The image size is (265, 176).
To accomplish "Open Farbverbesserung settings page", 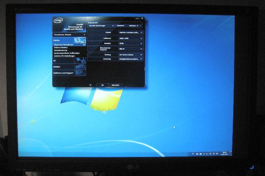I will [60, 50].
